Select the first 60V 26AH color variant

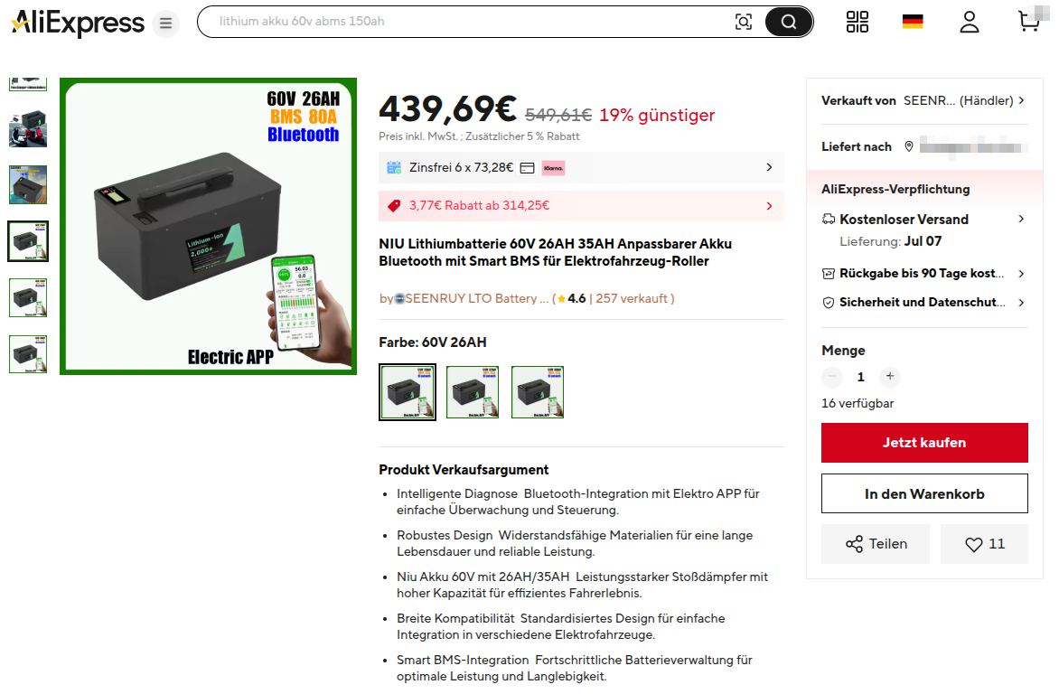(408, 392)
